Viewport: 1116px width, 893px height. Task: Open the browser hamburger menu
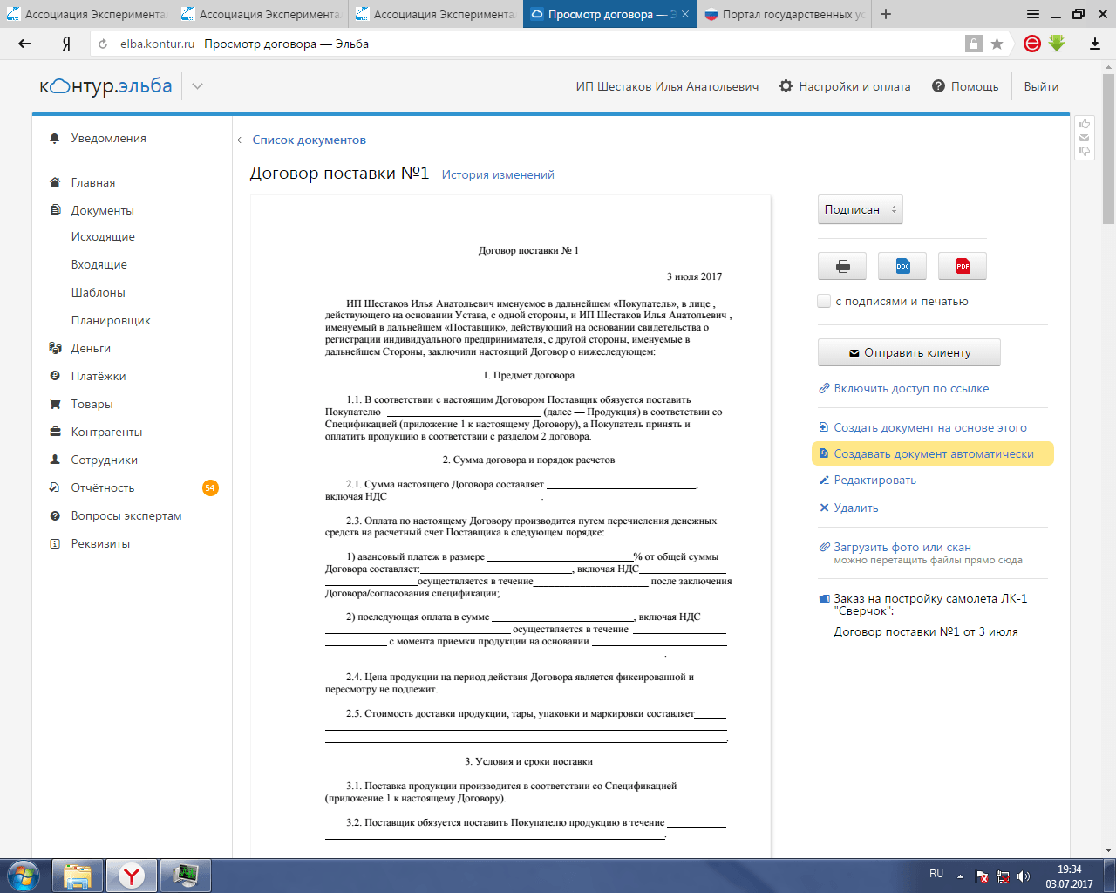[1033, 14]
